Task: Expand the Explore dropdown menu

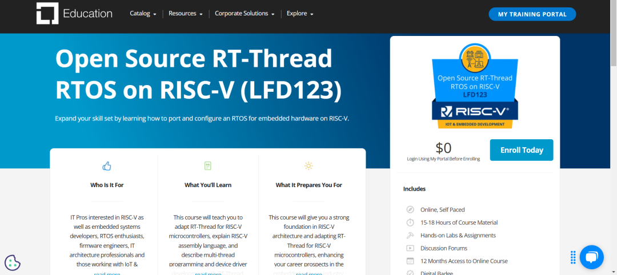Action: (300, 13)
